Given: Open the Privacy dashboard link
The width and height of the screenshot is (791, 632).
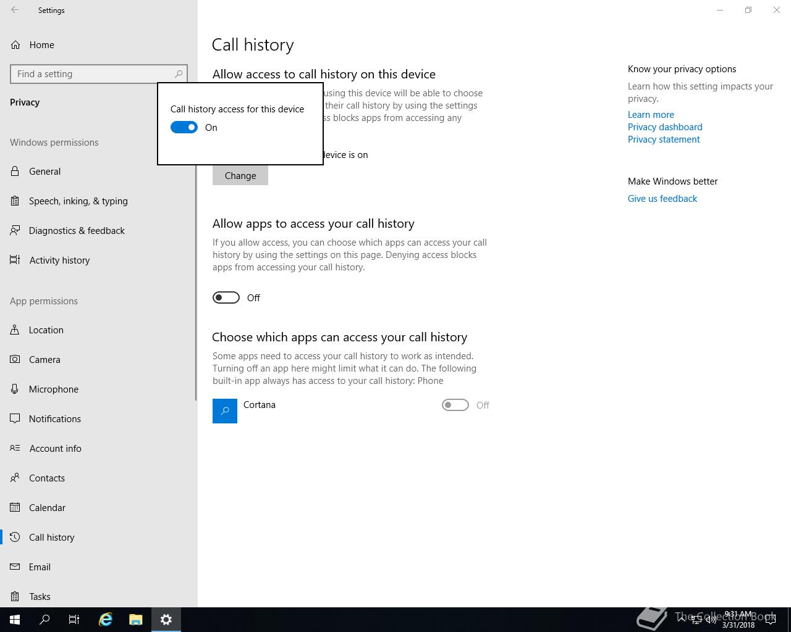Looking at the screenshot, I should 665,127.
